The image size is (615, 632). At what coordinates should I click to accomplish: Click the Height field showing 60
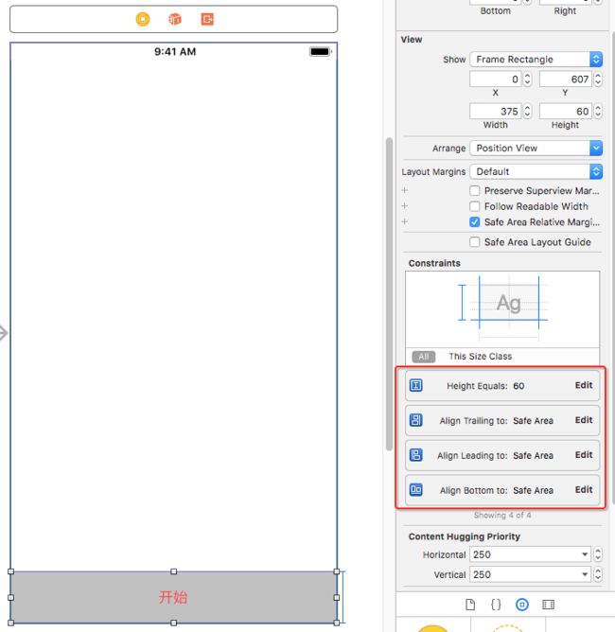click(x=566, y=112)
